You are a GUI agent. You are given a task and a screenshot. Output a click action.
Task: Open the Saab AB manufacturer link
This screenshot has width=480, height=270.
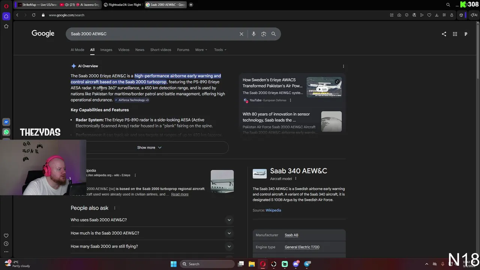coord(291,235)
